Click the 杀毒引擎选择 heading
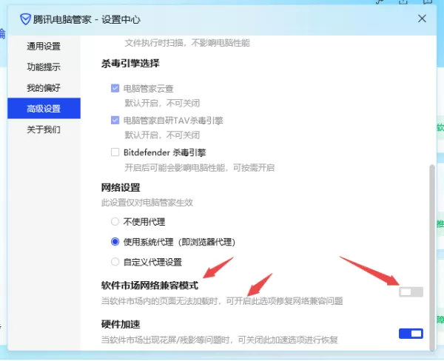Viewport: 444px width, 361px height. pyautogui.click(x=130, y=64)
